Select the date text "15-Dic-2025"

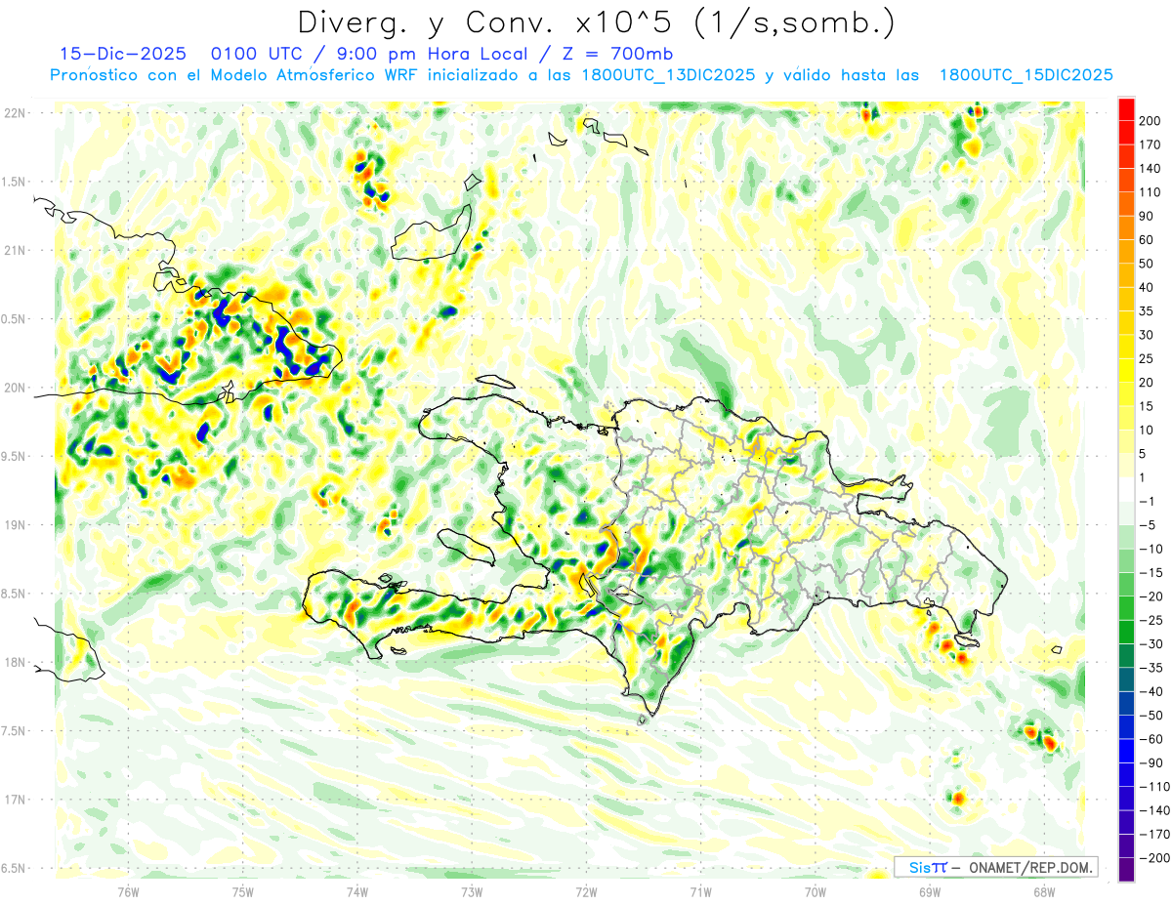(x=123, y=53)
